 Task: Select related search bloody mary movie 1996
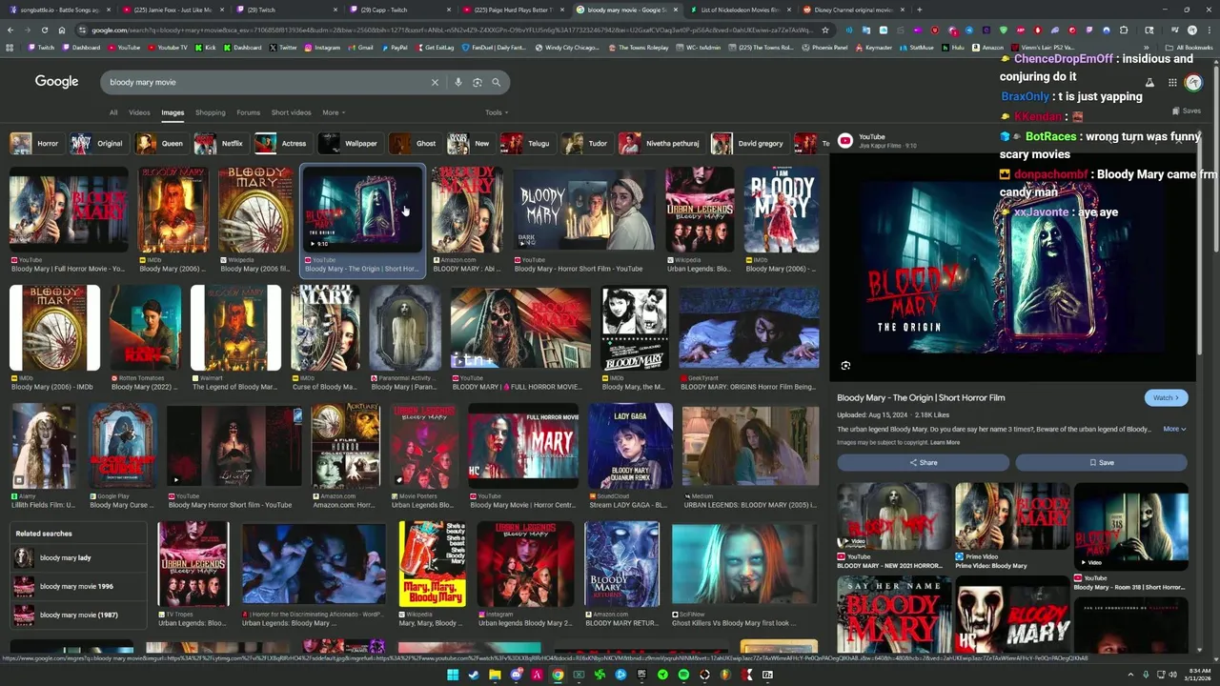coord(79,586)
